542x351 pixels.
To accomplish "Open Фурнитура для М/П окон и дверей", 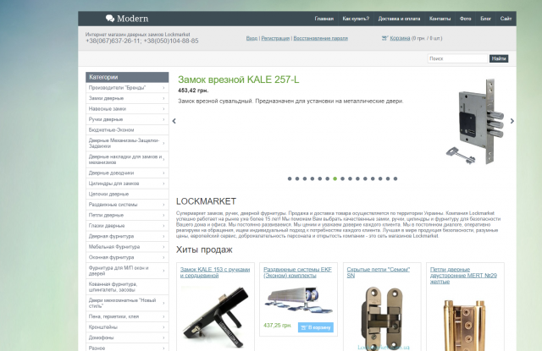I will point(127,271).
